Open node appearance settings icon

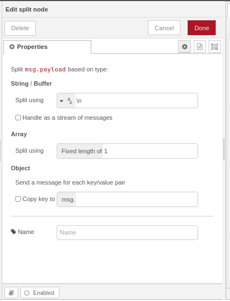click(x=214, y=47)
